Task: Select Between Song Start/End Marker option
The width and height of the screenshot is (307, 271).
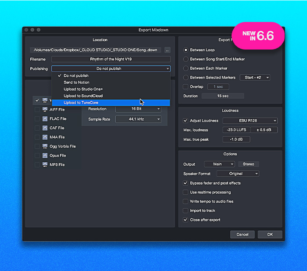Action: (x=186, y=59)
